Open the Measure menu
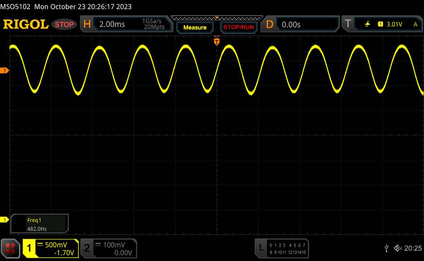The width and height of the screenshot is (424, 261). 195,27
